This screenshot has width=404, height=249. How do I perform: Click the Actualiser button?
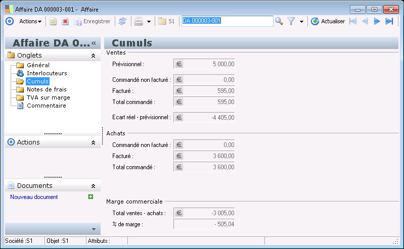point(328,21)
